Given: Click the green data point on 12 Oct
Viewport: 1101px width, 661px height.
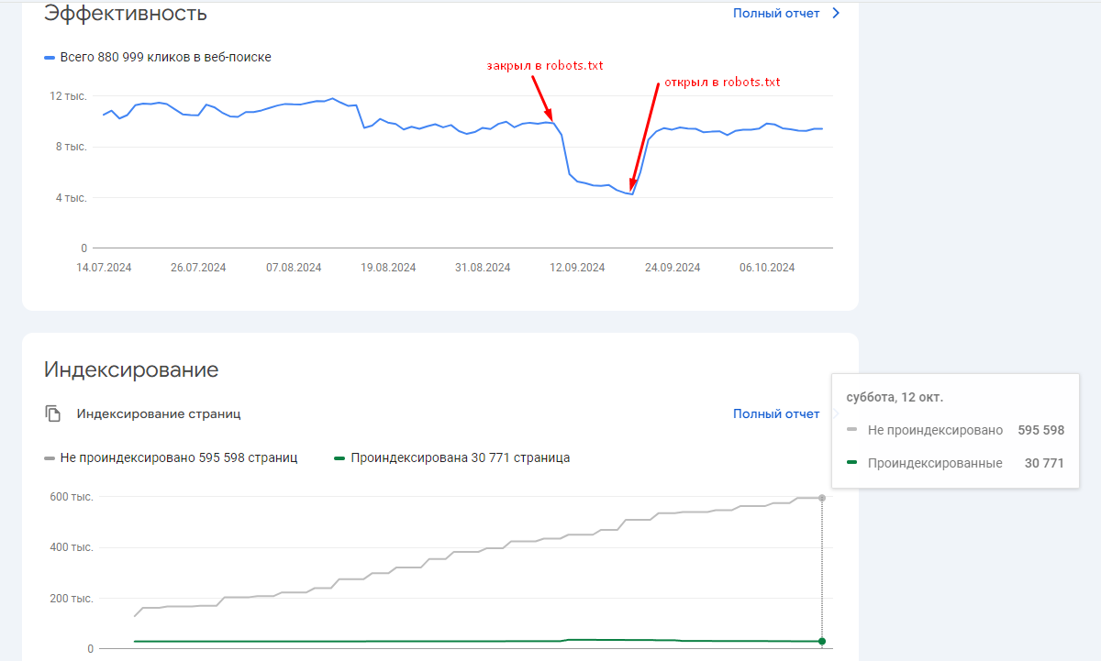Looking at the screenshot, I should point(822,641).
